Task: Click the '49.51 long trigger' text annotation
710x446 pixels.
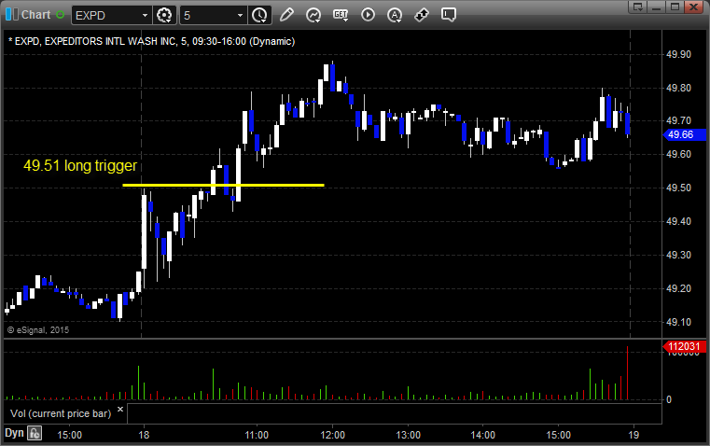Action: click(x=80, y=166)
